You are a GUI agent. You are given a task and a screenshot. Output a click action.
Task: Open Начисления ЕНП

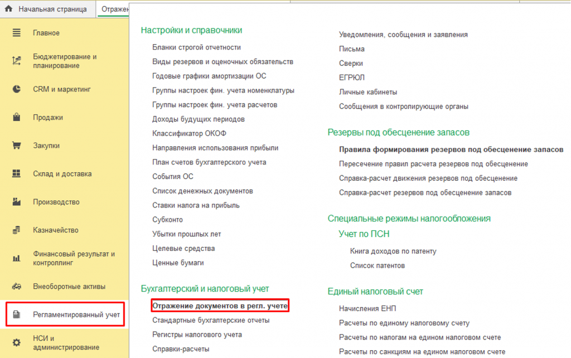pyautogui.click(x=367, y=308)
